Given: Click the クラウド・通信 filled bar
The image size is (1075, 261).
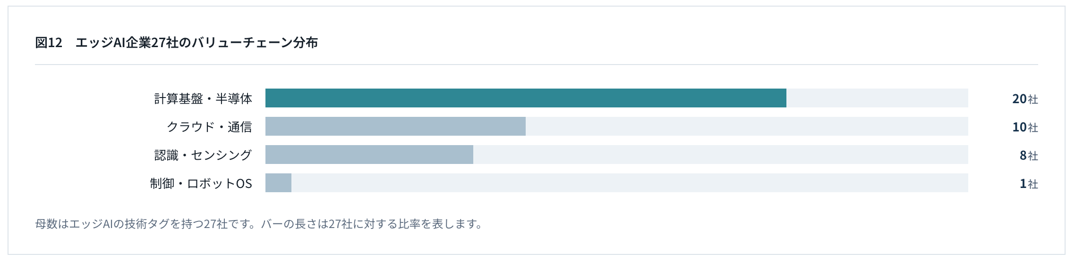Looking at the screenshot, I should (395, 126).
